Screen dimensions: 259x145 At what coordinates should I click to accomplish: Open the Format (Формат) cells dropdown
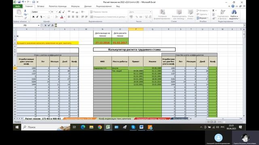click(202, 18)
